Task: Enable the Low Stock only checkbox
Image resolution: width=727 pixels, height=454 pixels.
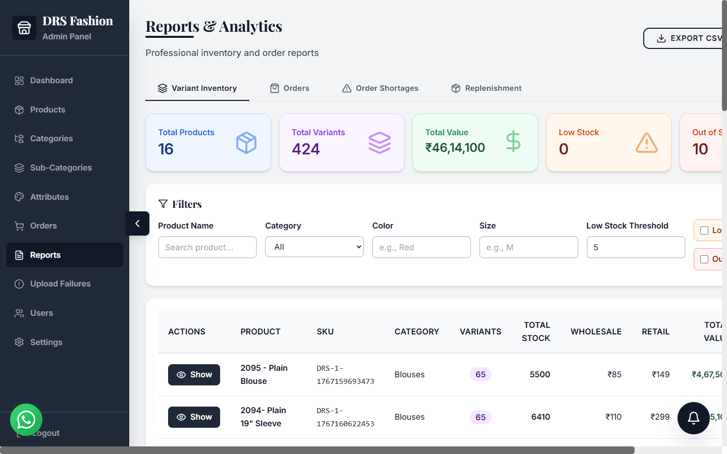Action: point(704,230)
